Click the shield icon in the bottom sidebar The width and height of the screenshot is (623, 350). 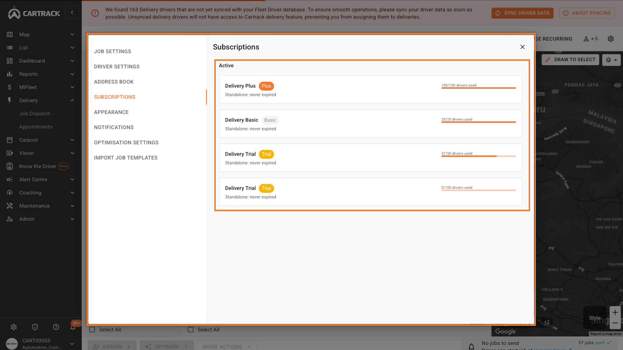pyautogui.click(x=35, y=327)
